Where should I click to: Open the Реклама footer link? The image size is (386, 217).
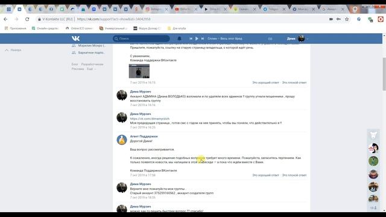point(78,69)
